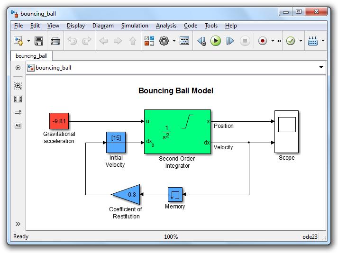The width and height of the screenshot is (338, 253).
Task: Toggle Sample Time Display arrows icon
Action: click(18, 112)
